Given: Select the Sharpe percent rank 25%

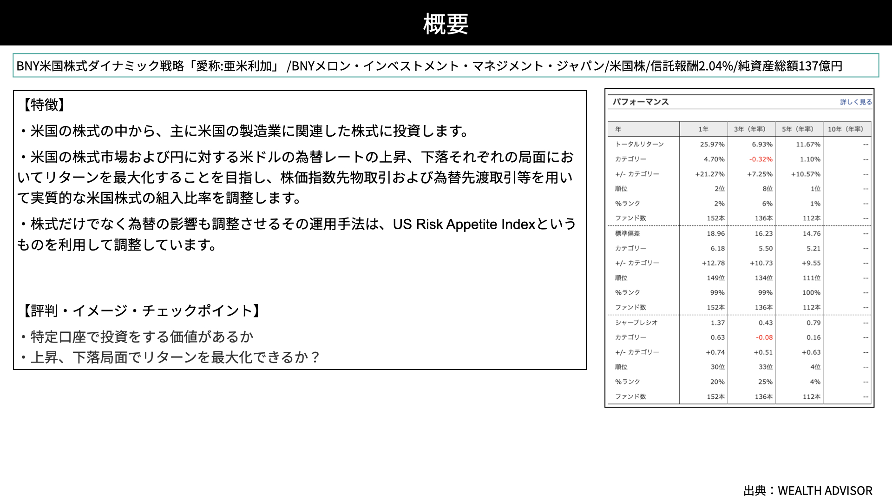Looking at the screenshot, I should coord(765,382).
